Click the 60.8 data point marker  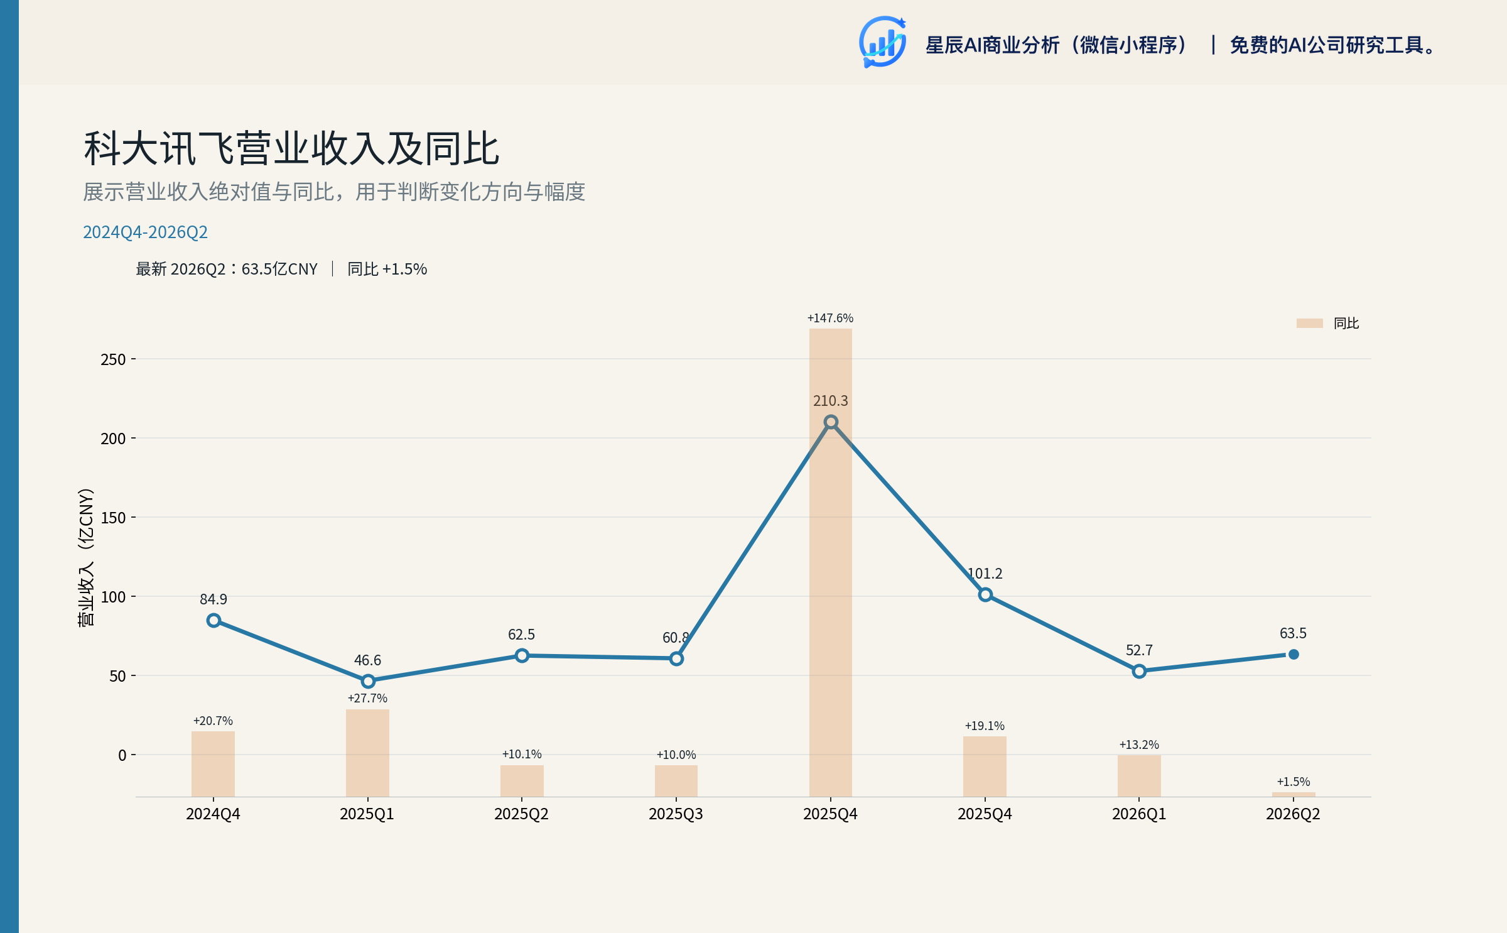click(x=676, y=658)
